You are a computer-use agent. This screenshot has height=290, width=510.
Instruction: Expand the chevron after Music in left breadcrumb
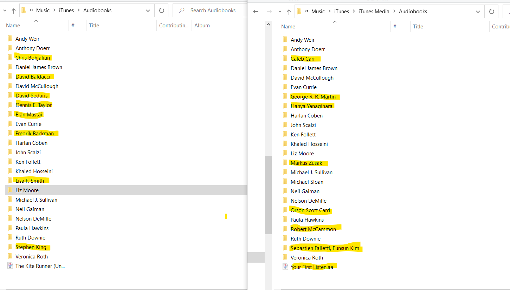coord(54,11)
